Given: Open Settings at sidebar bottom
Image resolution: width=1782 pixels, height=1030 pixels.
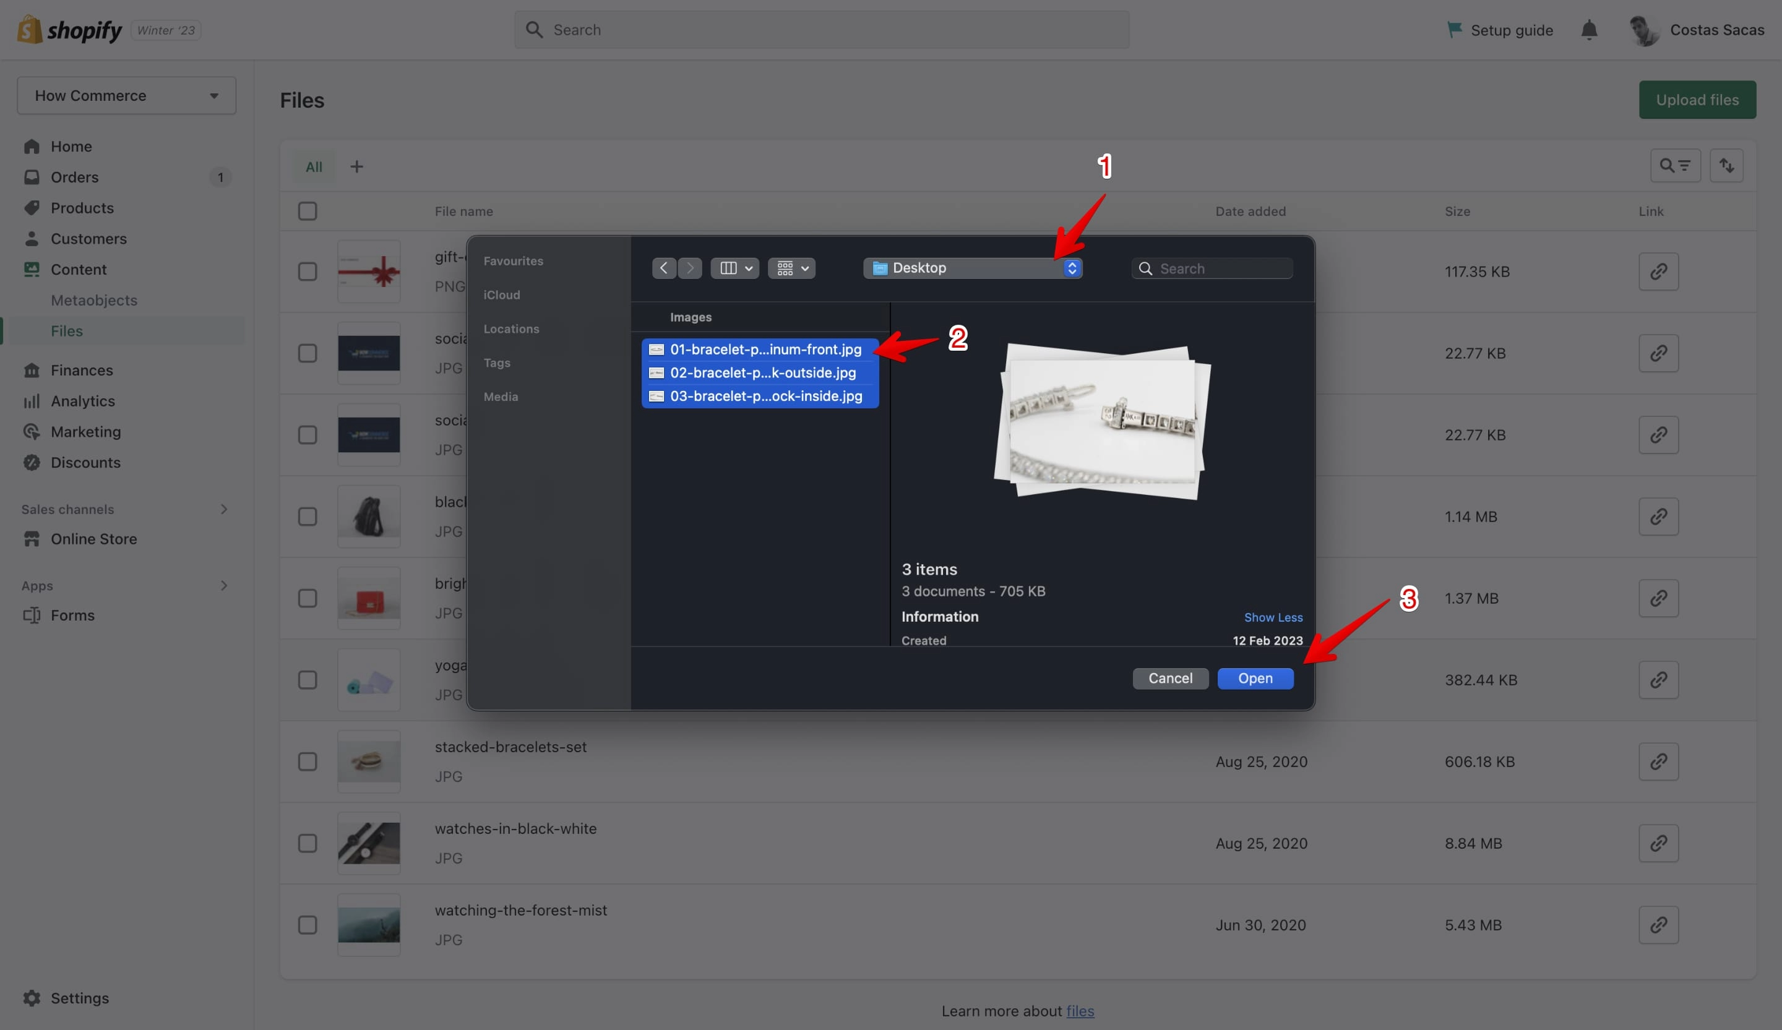Looking at the screenshot, I should pos(79,997).
